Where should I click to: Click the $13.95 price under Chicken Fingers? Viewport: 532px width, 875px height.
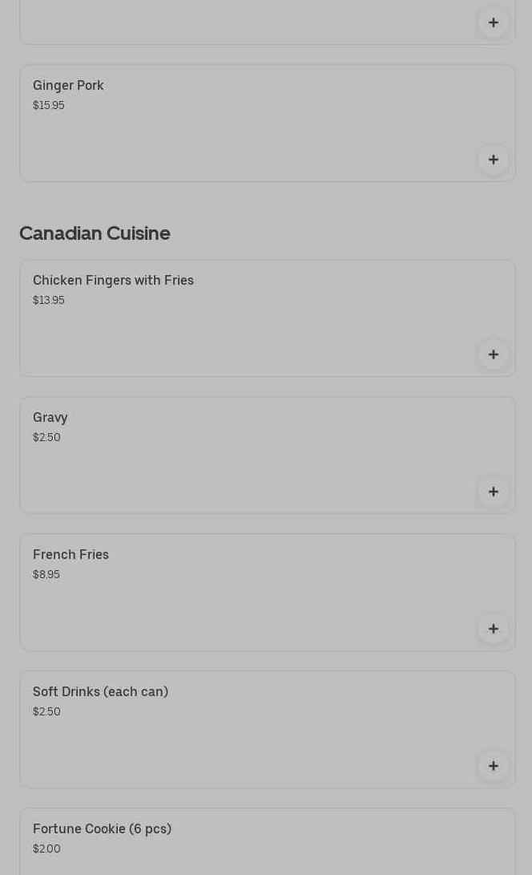click(x=48, y=301)
